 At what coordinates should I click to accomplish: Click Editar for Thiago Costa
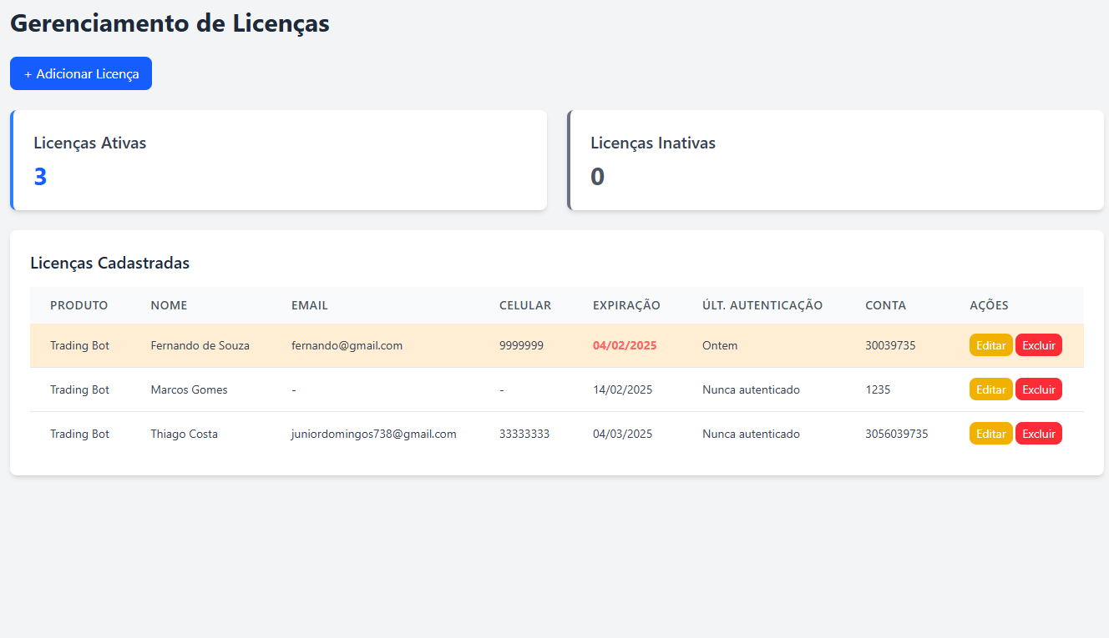click(990, 433)
